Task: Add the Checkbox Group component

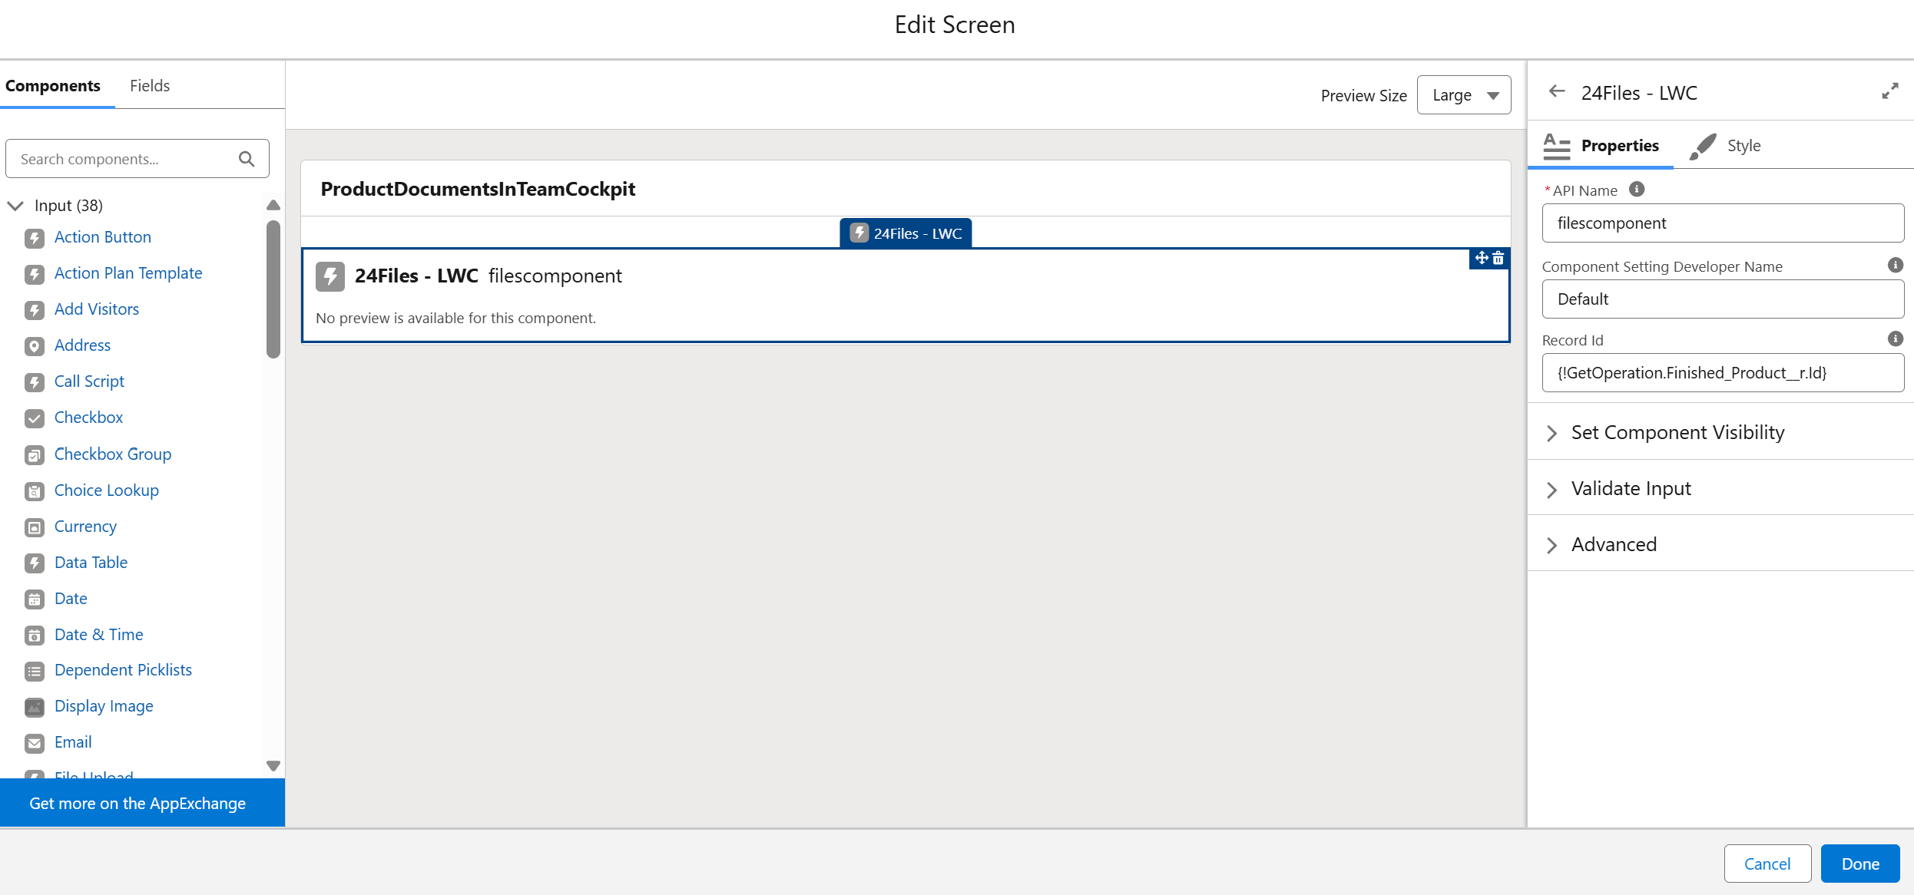Action: tap(113, 454)
